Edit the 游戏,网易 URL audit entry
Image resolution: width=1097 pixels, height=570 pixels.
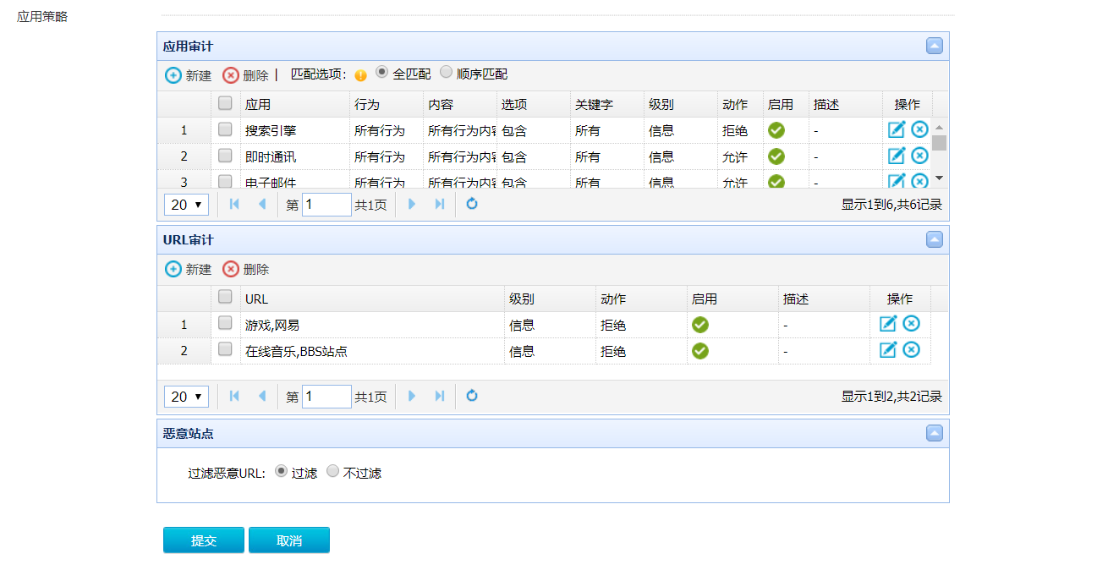click(888, 324)
